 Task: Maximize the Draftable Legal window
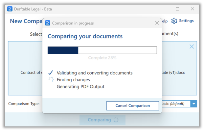click(x=177, y=9)
